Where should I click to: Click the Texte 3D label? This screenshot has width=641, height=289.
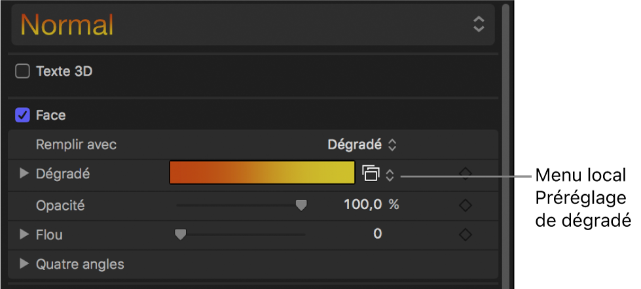pos(64,71)
